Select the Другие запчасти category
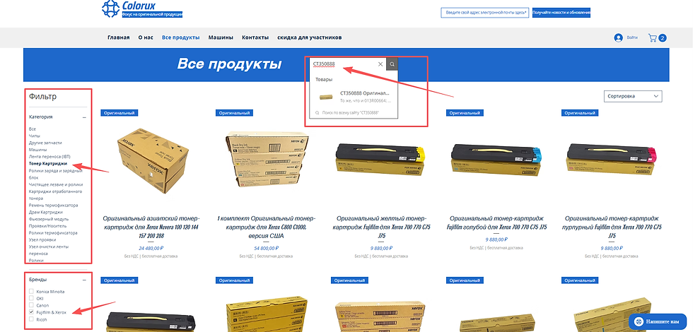693x332 pixels. click(x=45, y=143)
